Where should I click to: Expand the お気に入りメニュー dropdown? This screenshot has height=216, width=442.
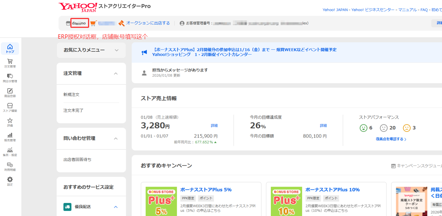[x=116, y=50]
